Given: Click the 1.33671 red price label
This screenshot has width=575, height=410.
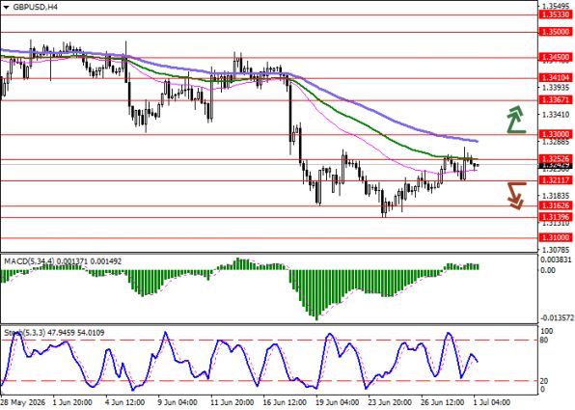Looking at the screenshot, I should click(556, 100).
